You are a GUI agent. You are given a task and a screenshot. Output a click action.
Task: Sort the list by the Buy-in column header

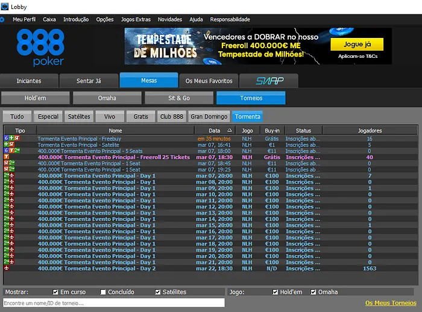(272, 131)
